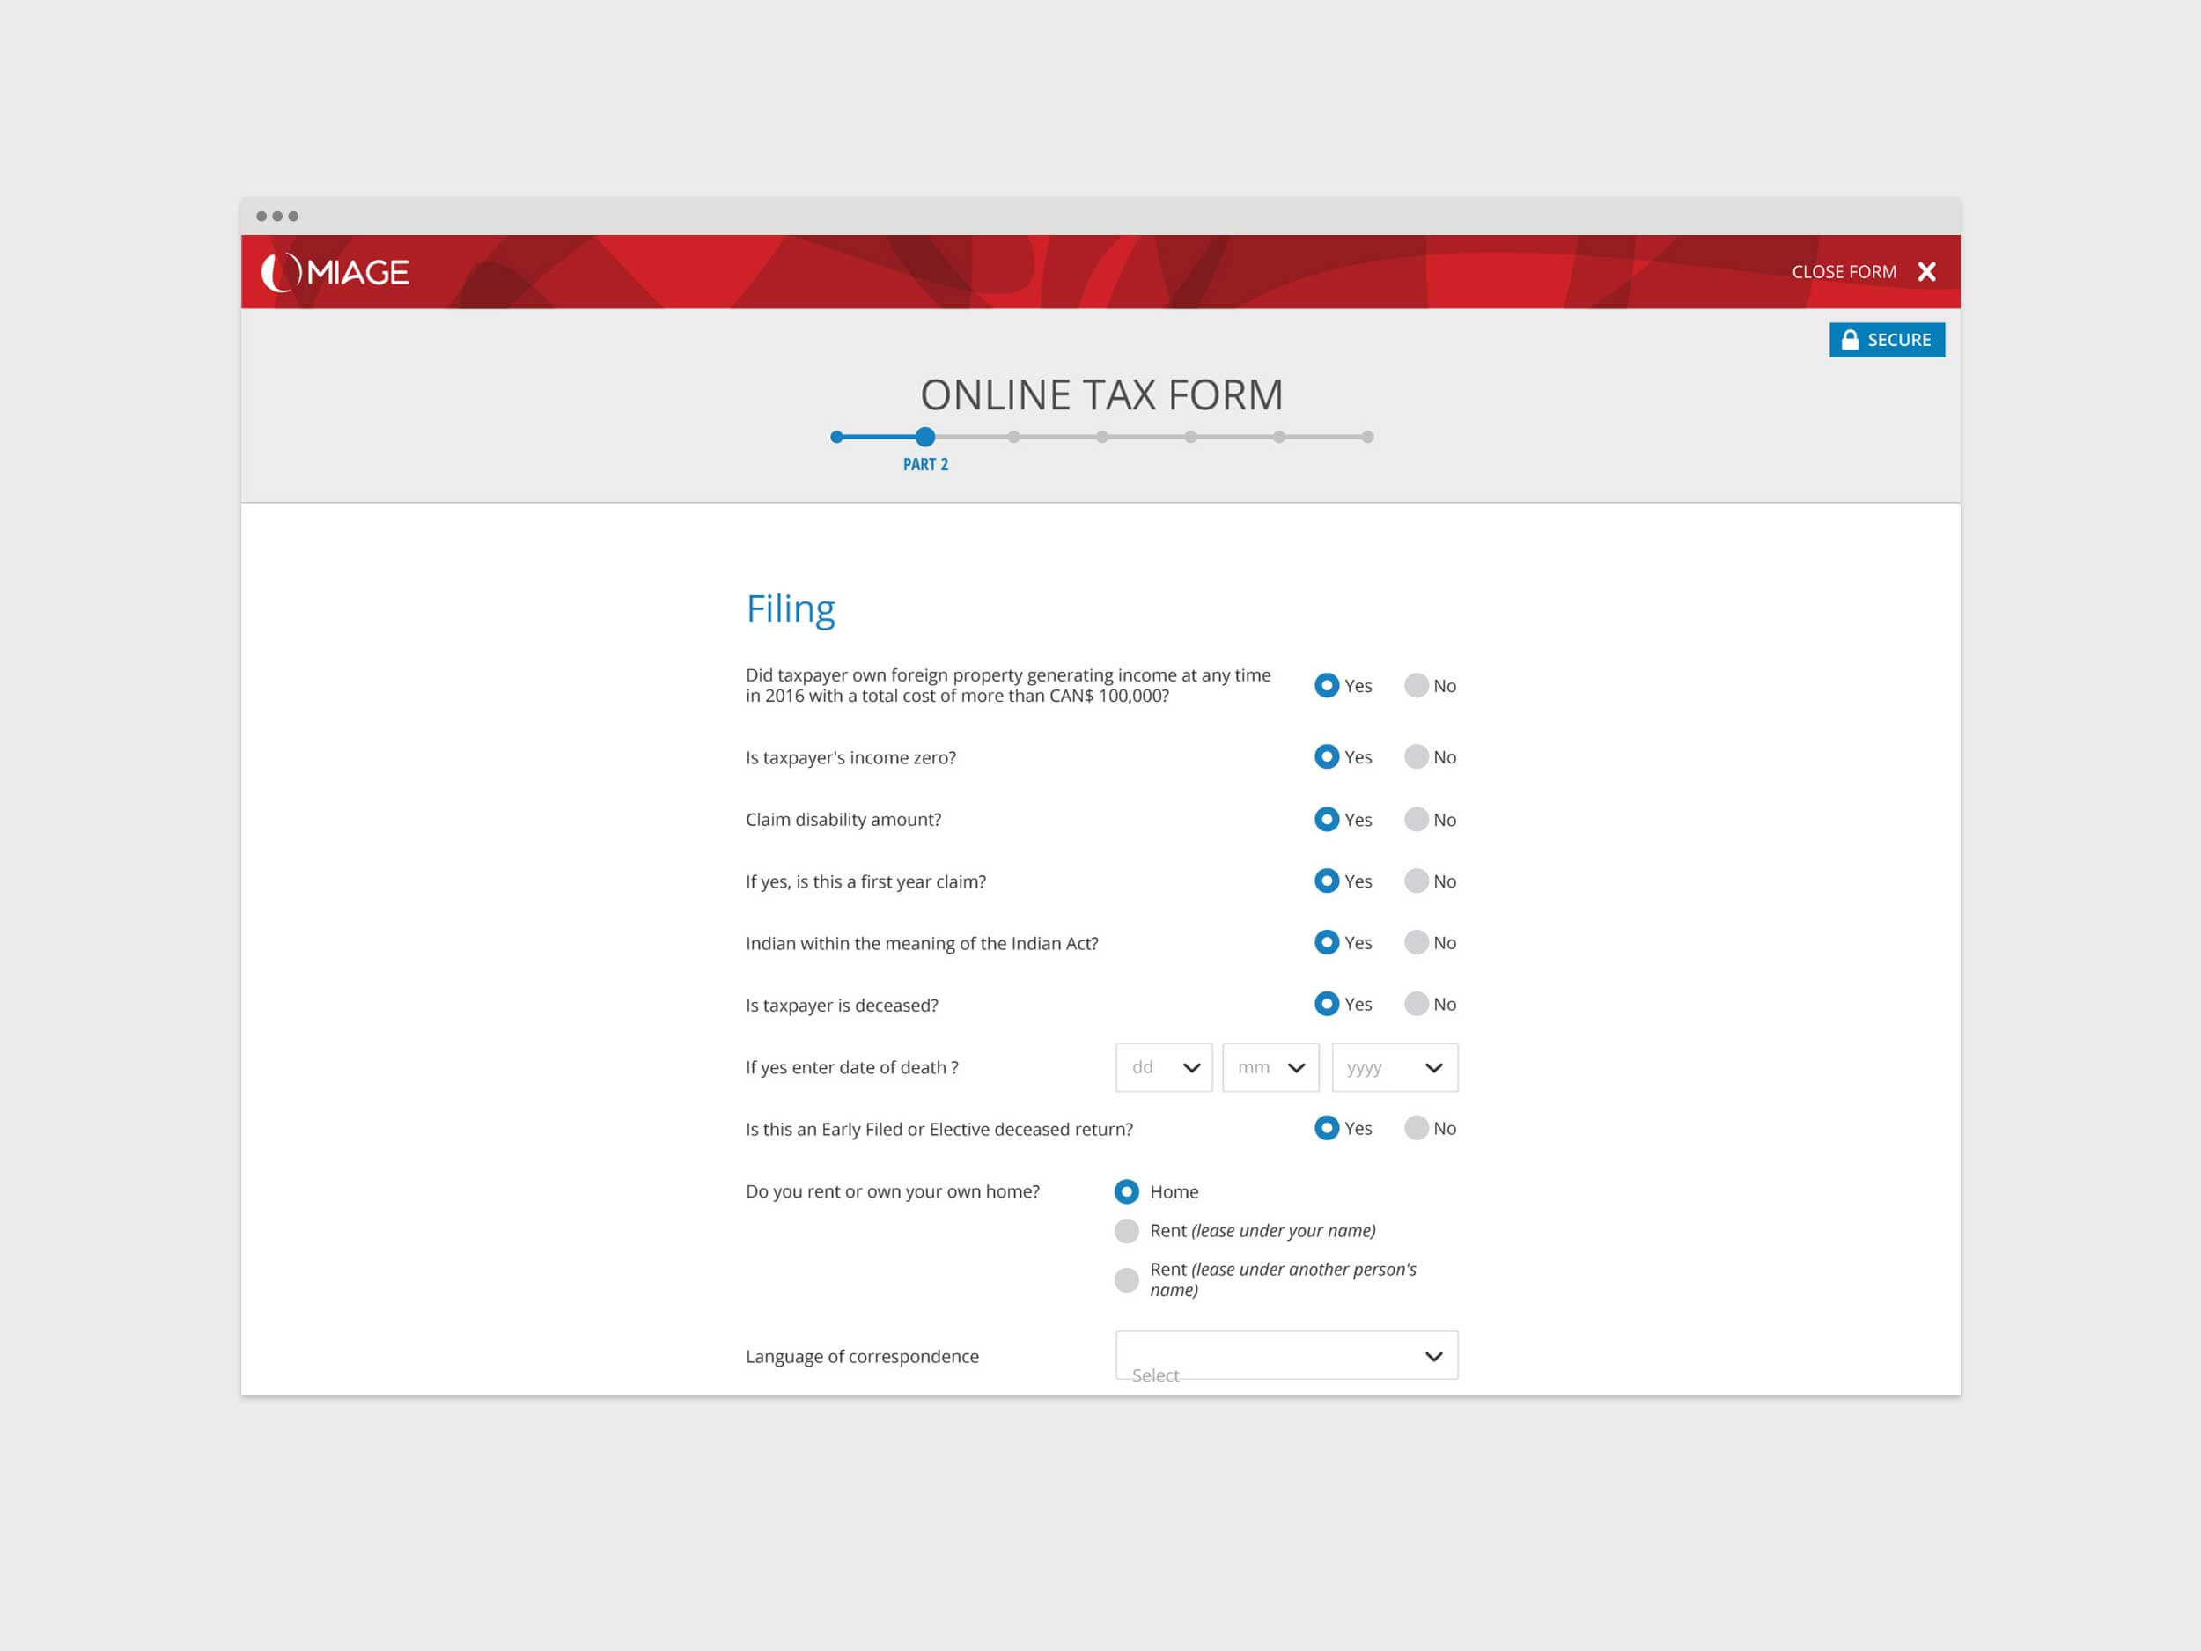Select Rent (lease under your name) option
Screen dimensions: 2201x1651
(1126, 1230)
